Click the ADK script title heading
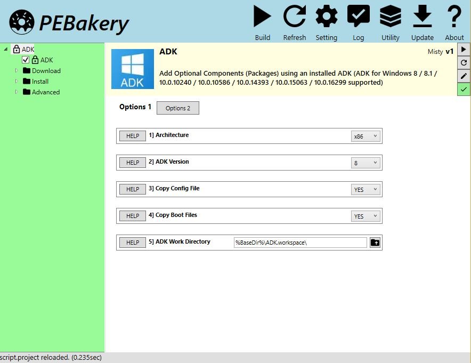The height and width of the screenshot is (363, 471). (168, 52)
